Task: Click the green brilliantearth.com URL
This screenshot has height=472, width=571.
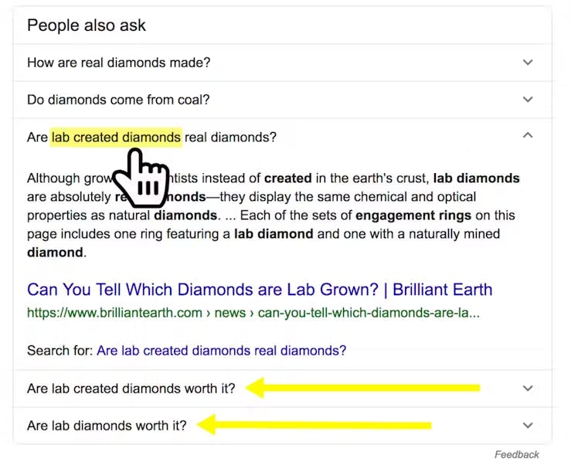Action: point(253,313)
